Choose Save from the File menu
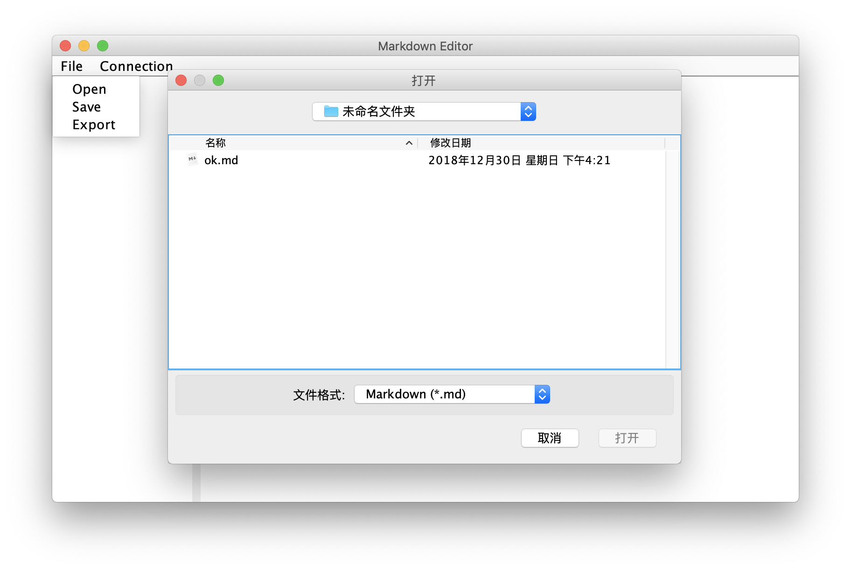The width and height of the screenshot is (851, 571). pos(86,107)
